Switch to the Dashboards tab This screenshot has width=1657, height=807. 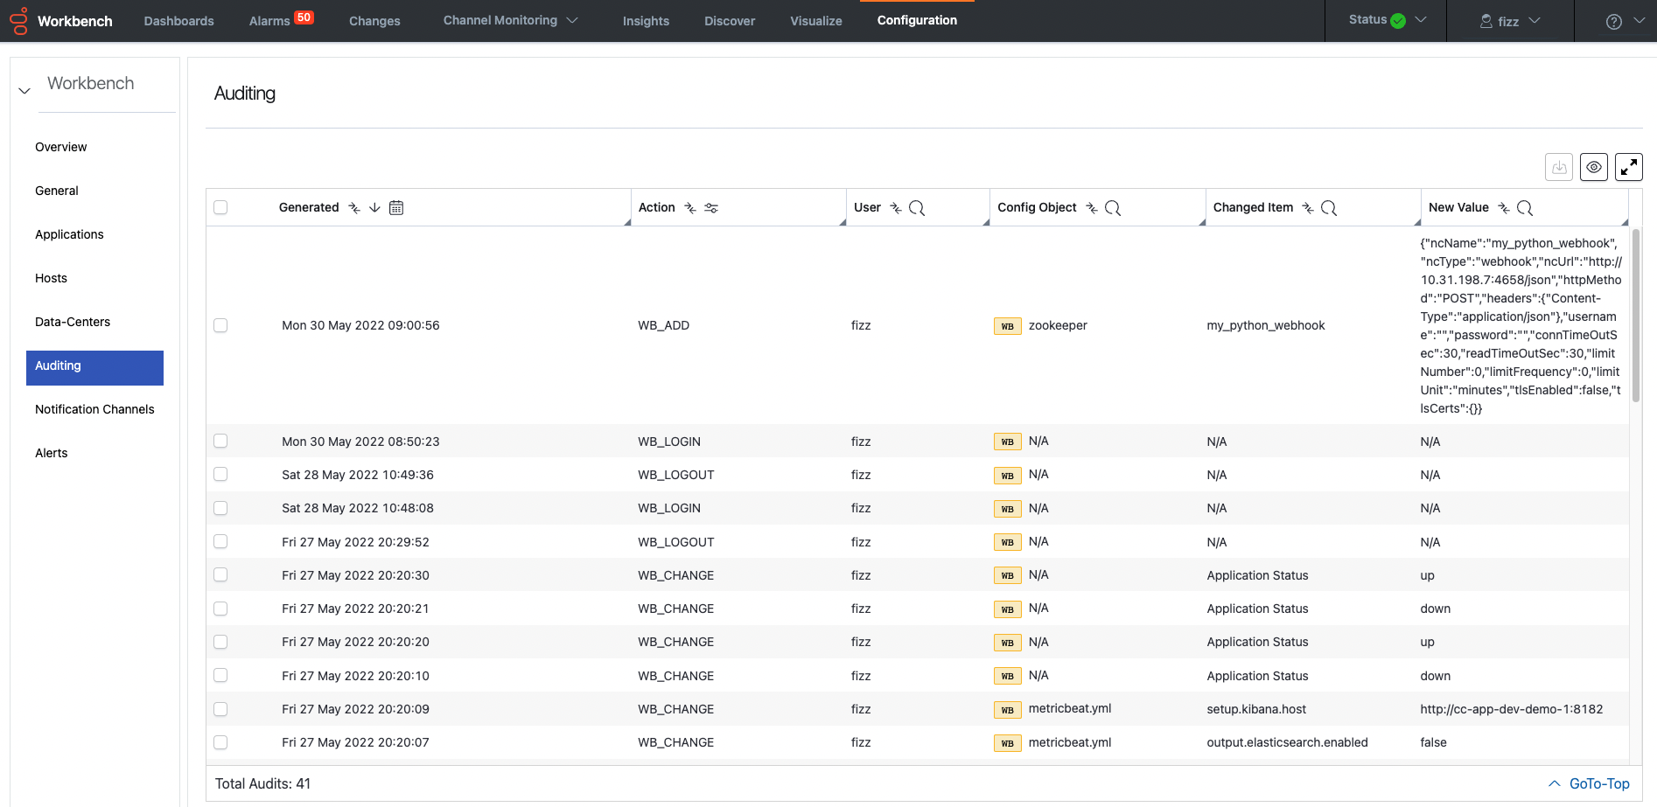178,20
